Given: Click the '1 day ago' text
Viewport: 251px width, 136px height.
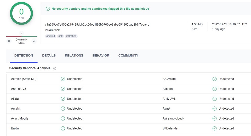Looking at the screenshot, I should 219,29.
